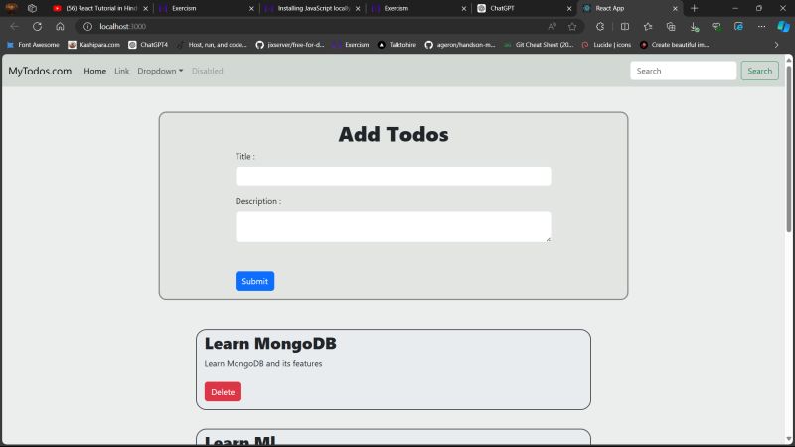This screenshot has height=447, width=795.
Task: Show the Downloads panel
Action: 694,27
